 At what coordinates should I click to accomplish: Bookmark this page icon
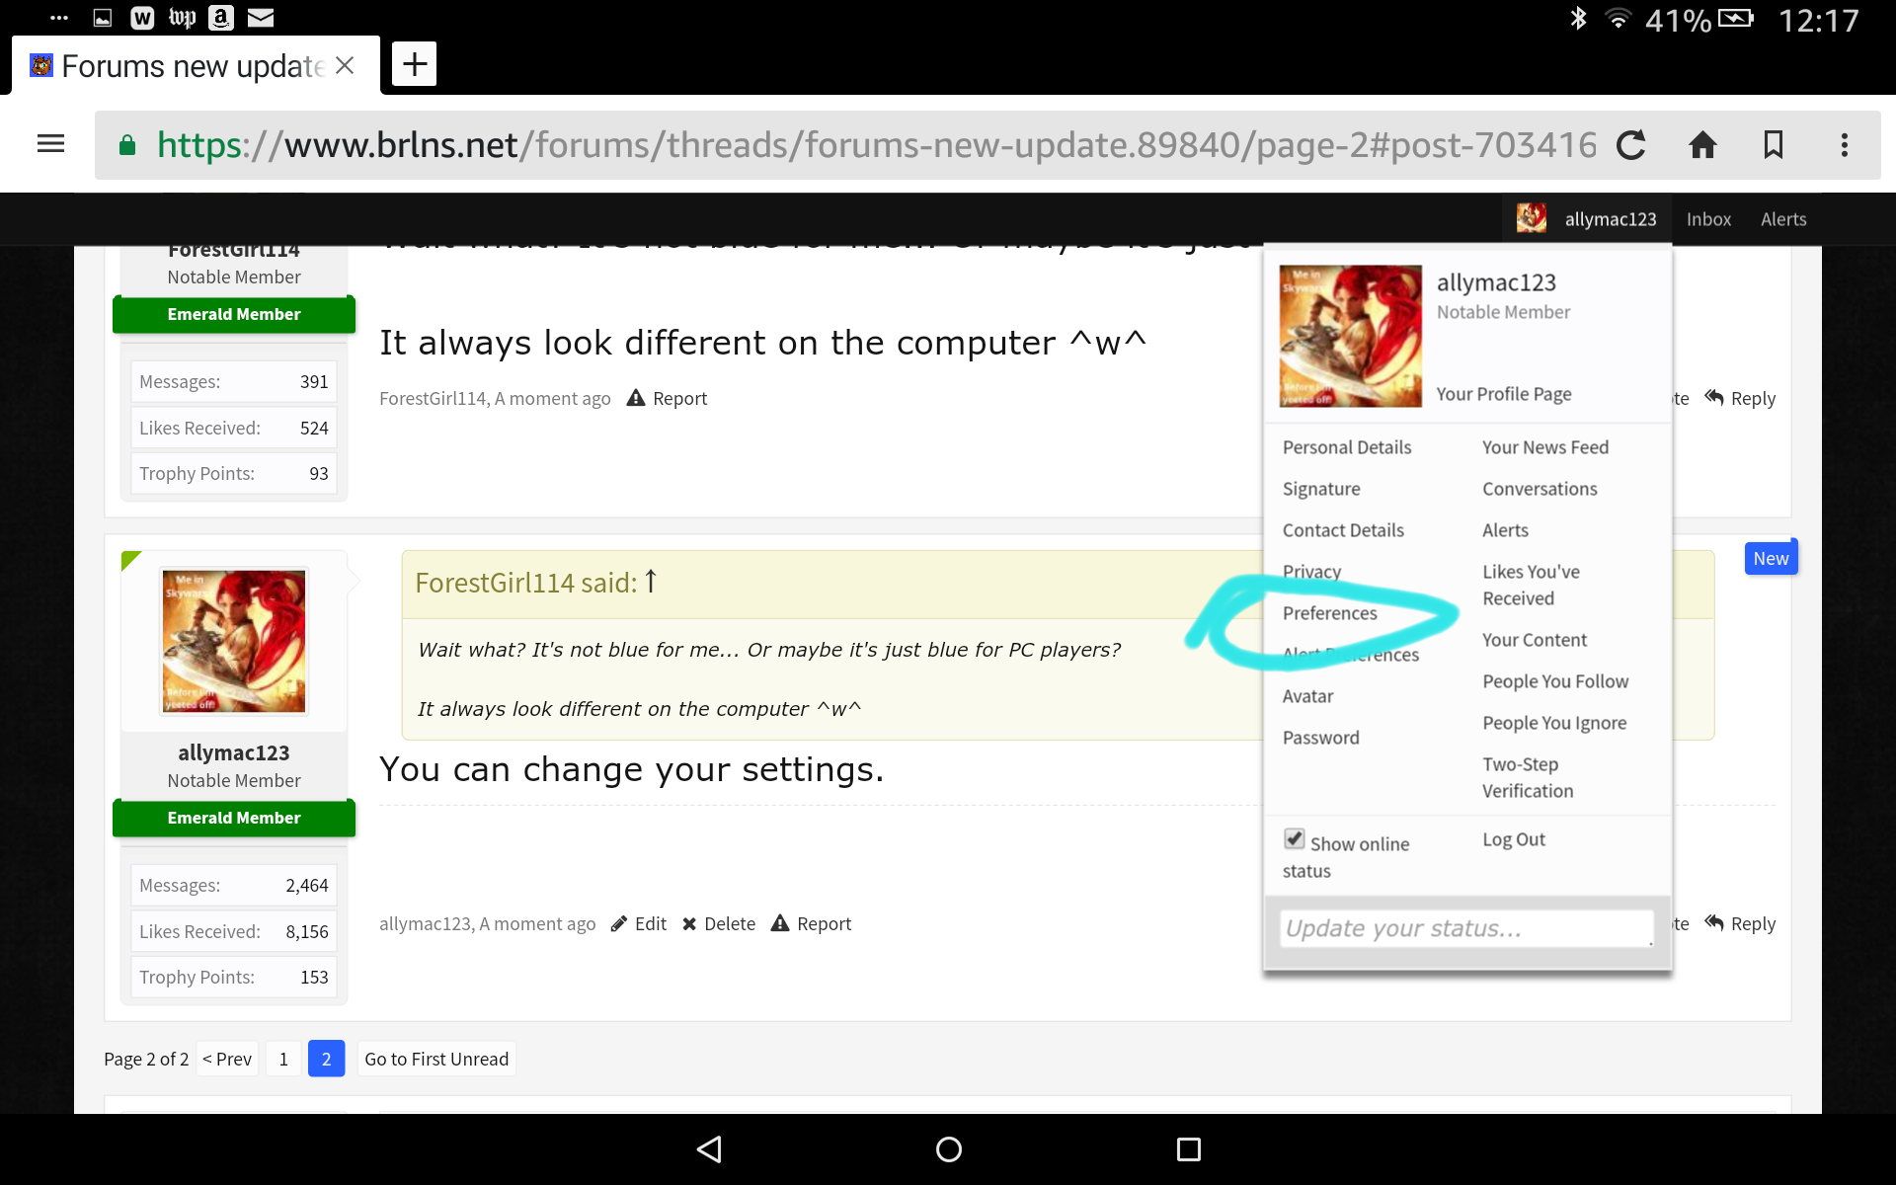pos(1774,145)
